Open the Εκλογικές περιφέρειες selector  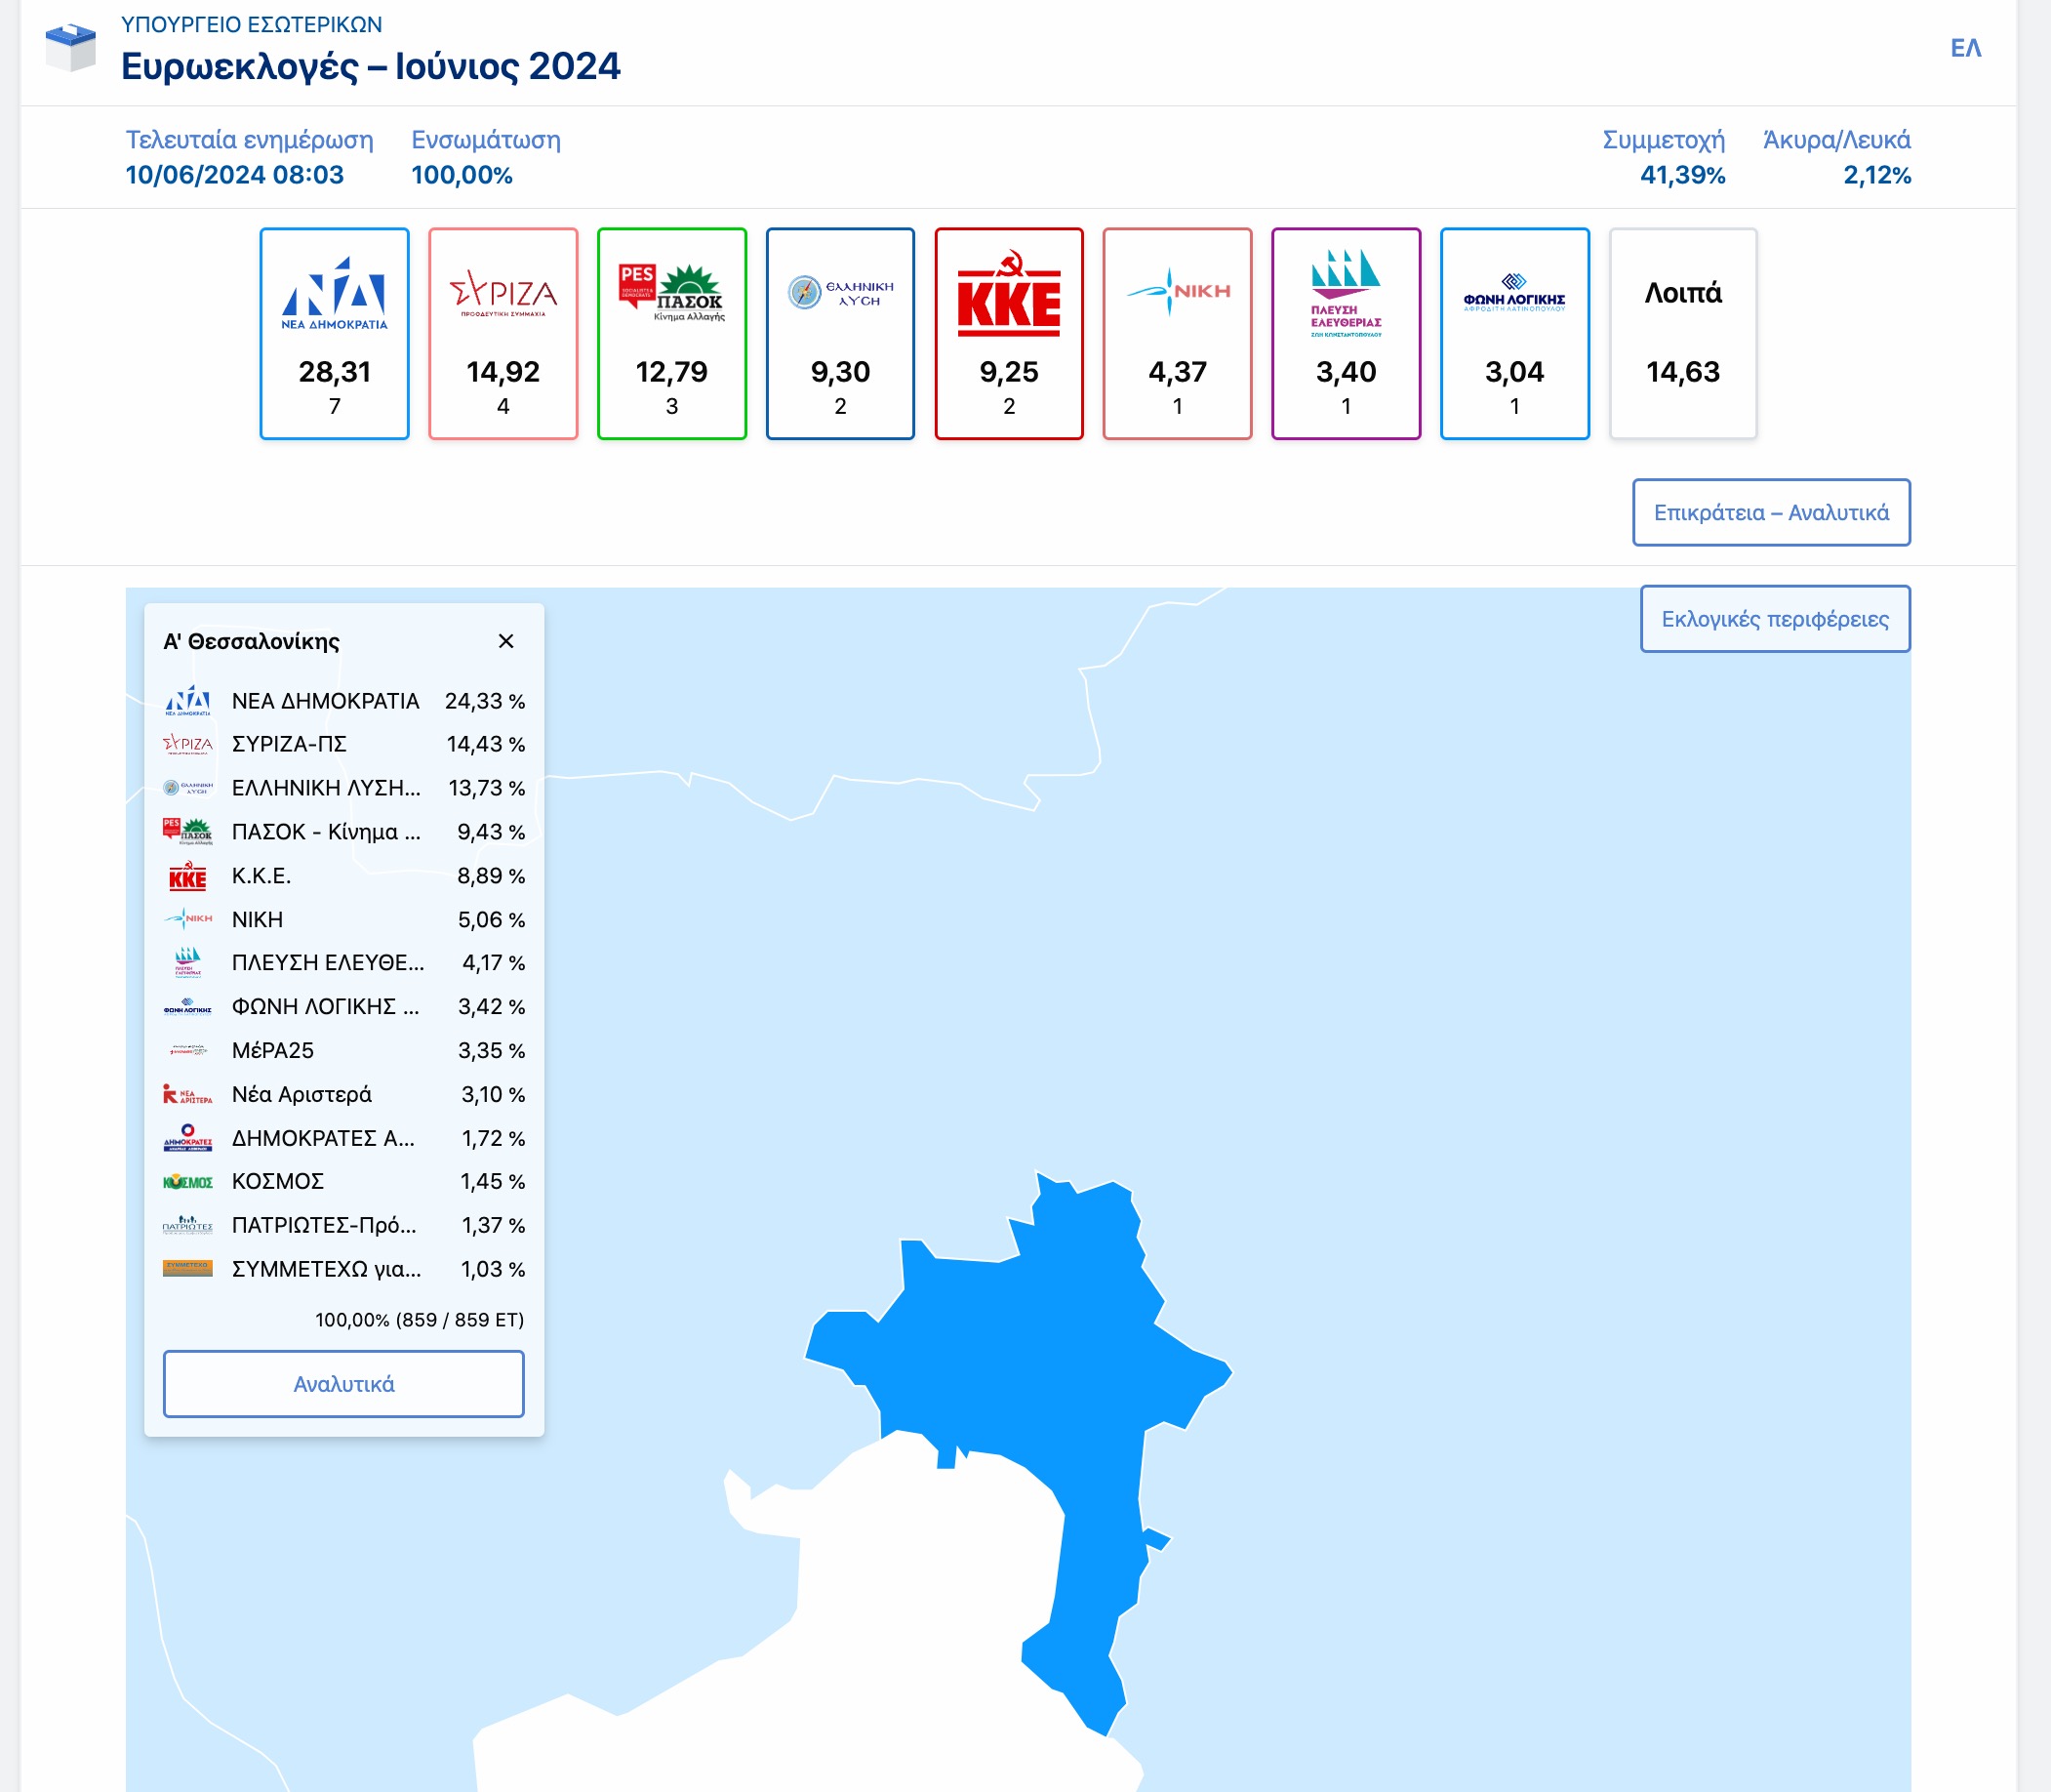[1775, 619]
